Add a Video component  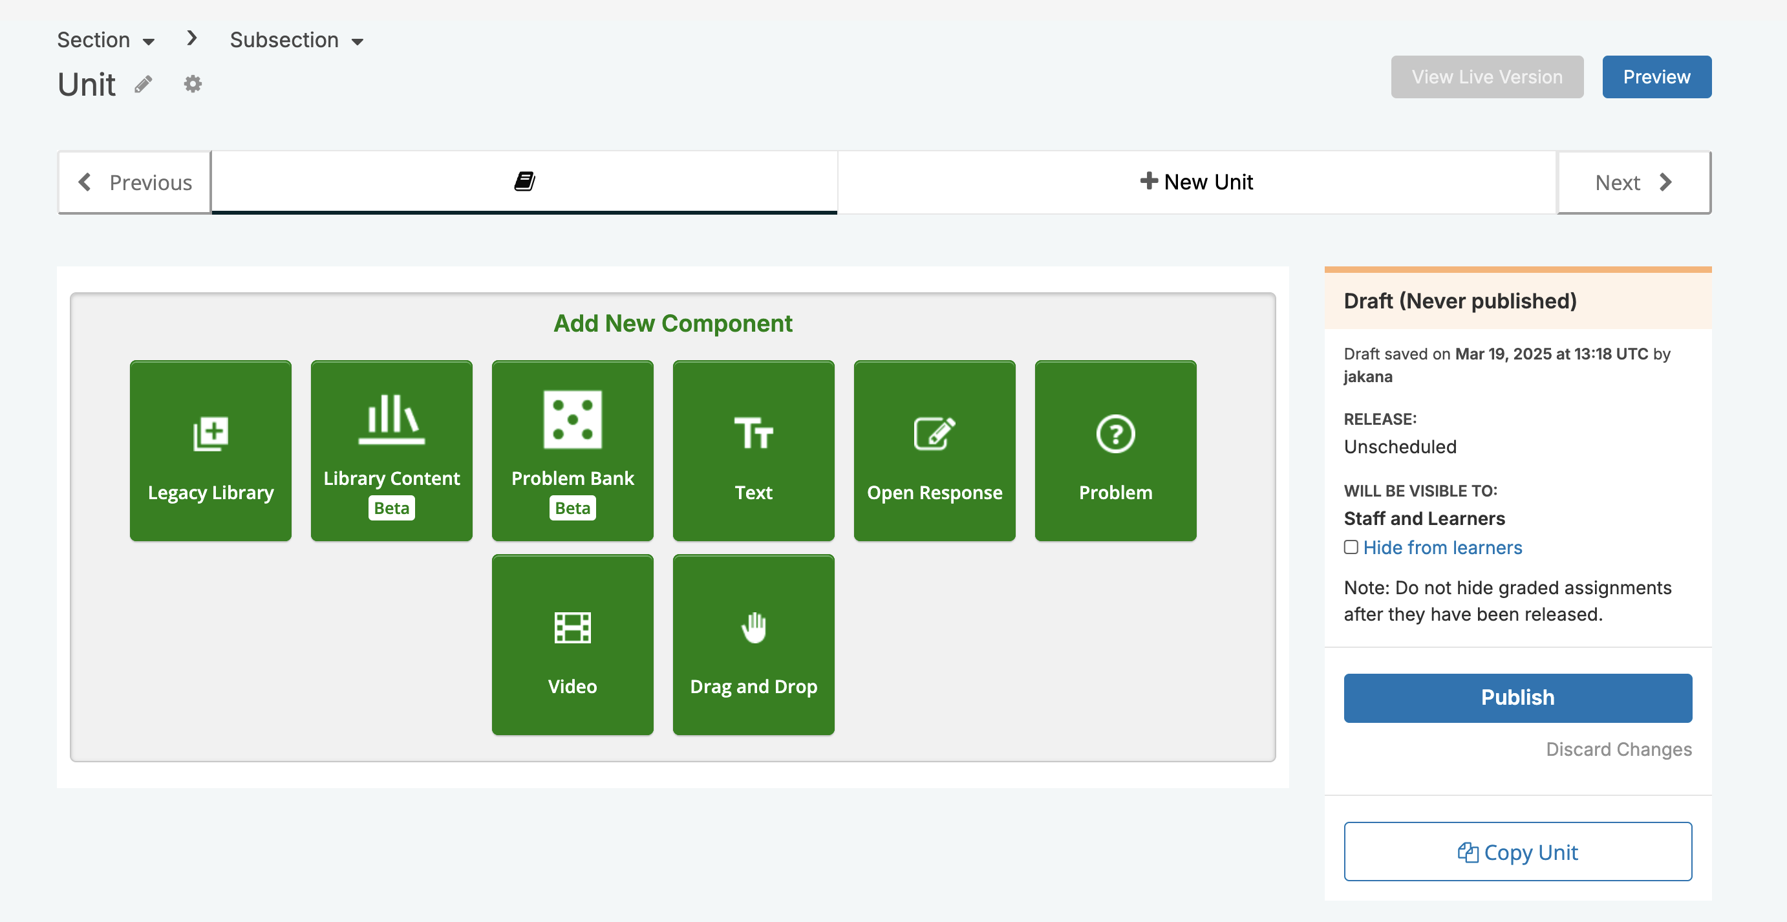pos(572,645)
